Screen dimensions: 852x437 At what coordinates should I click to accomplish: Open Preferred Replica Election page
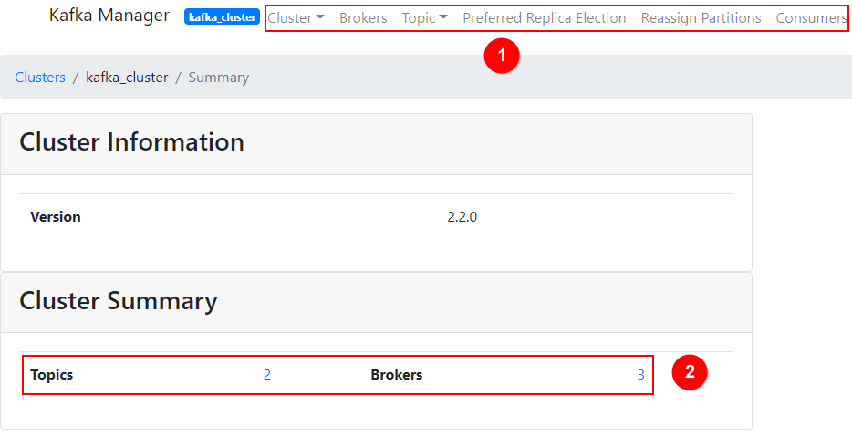pyautogui.click(x=544, y=18)
